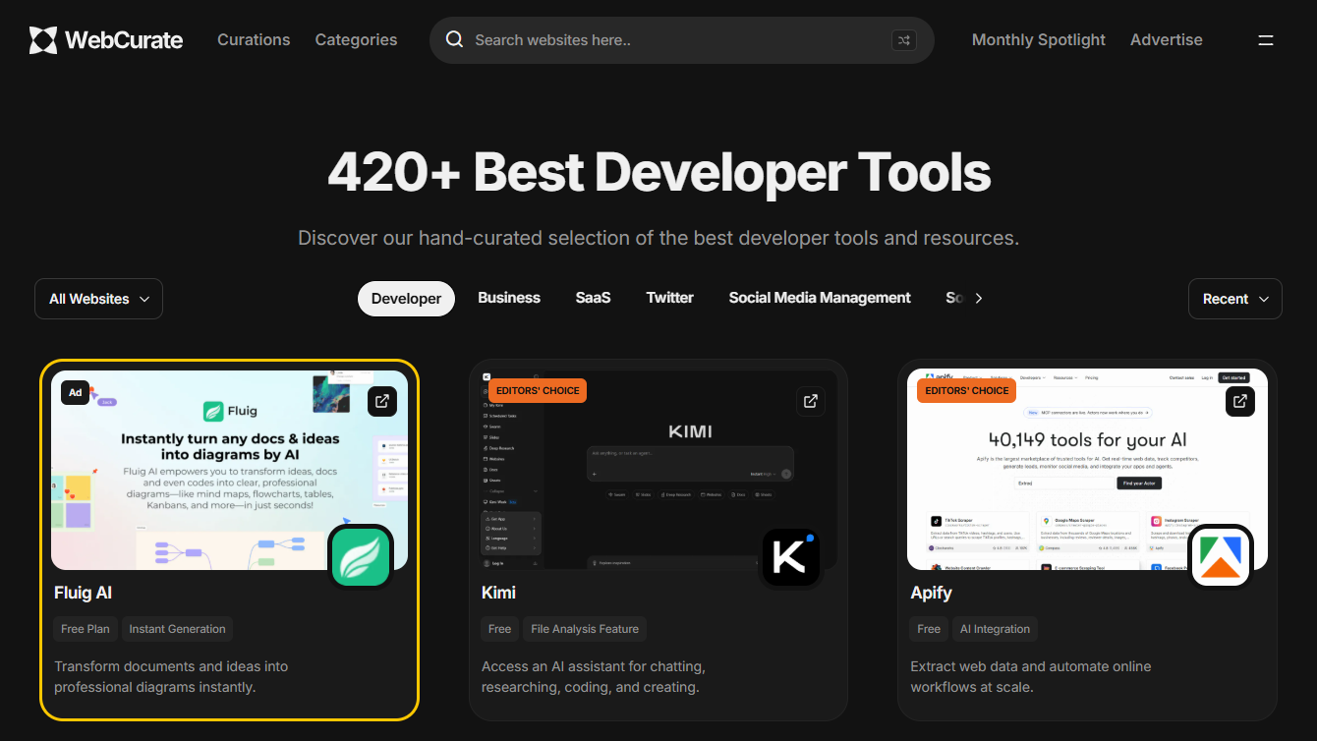Open Fluig AI external link icon

click(382, 400)
